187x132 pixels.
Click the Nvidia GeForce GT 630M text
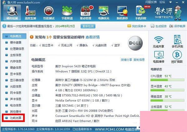click(82, 101)
